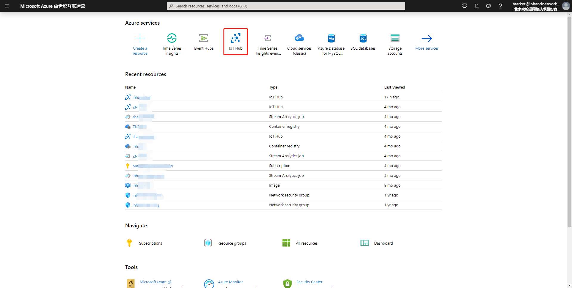Open notifications bell icon
The image size is (572, 288).
pos(477,6)
